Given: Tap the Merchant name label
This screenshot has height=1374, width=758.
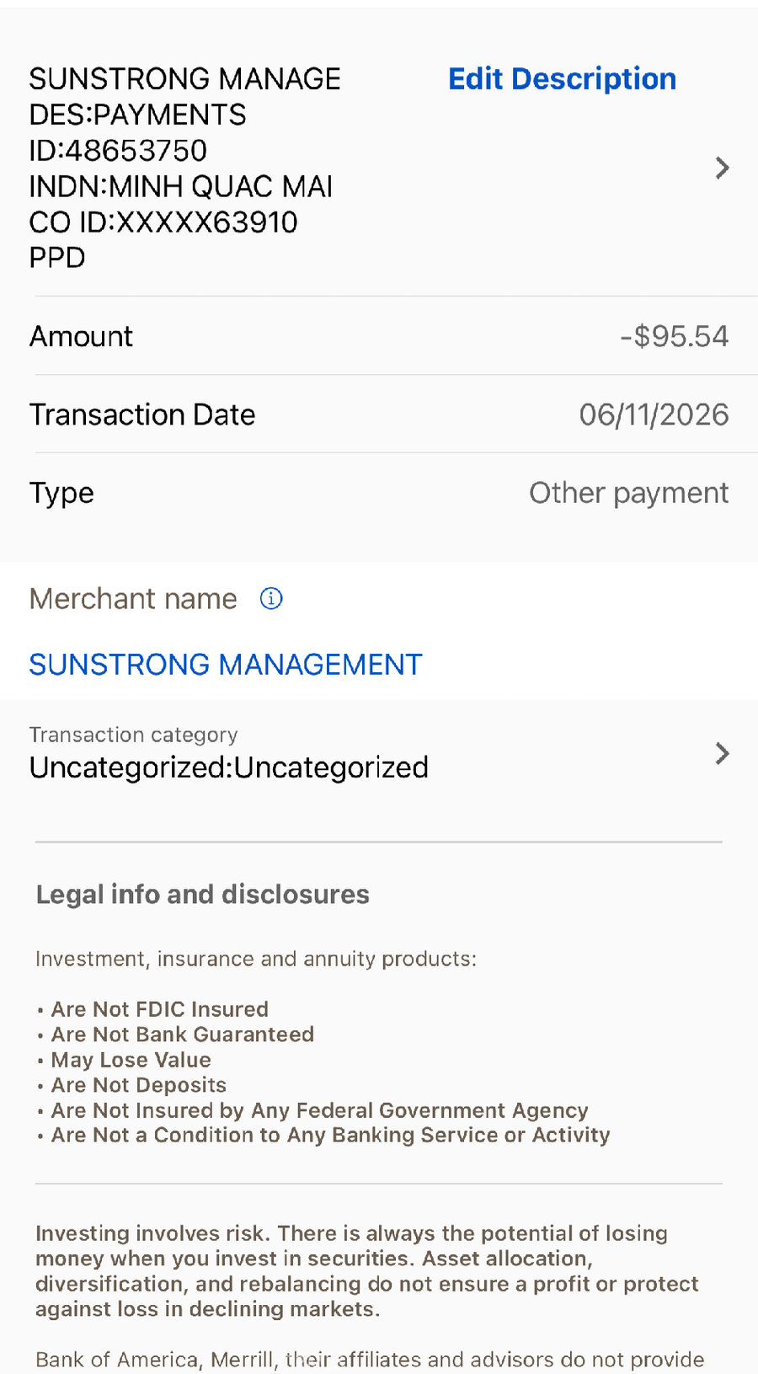Looking at the screenshot, I should 133,599.
